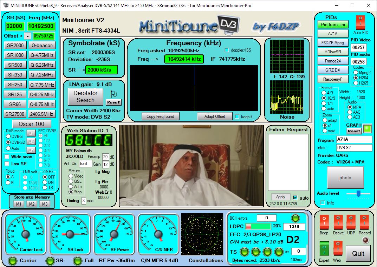Adjust the Audio level slider

pyautogui.click(x=358, y=193)
